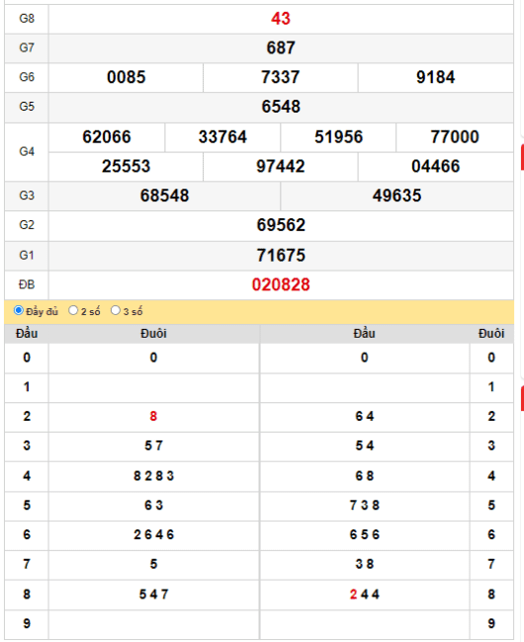
Task: Click the G4 number 62066
Action: pyautogui.click(x=107, y=137)
